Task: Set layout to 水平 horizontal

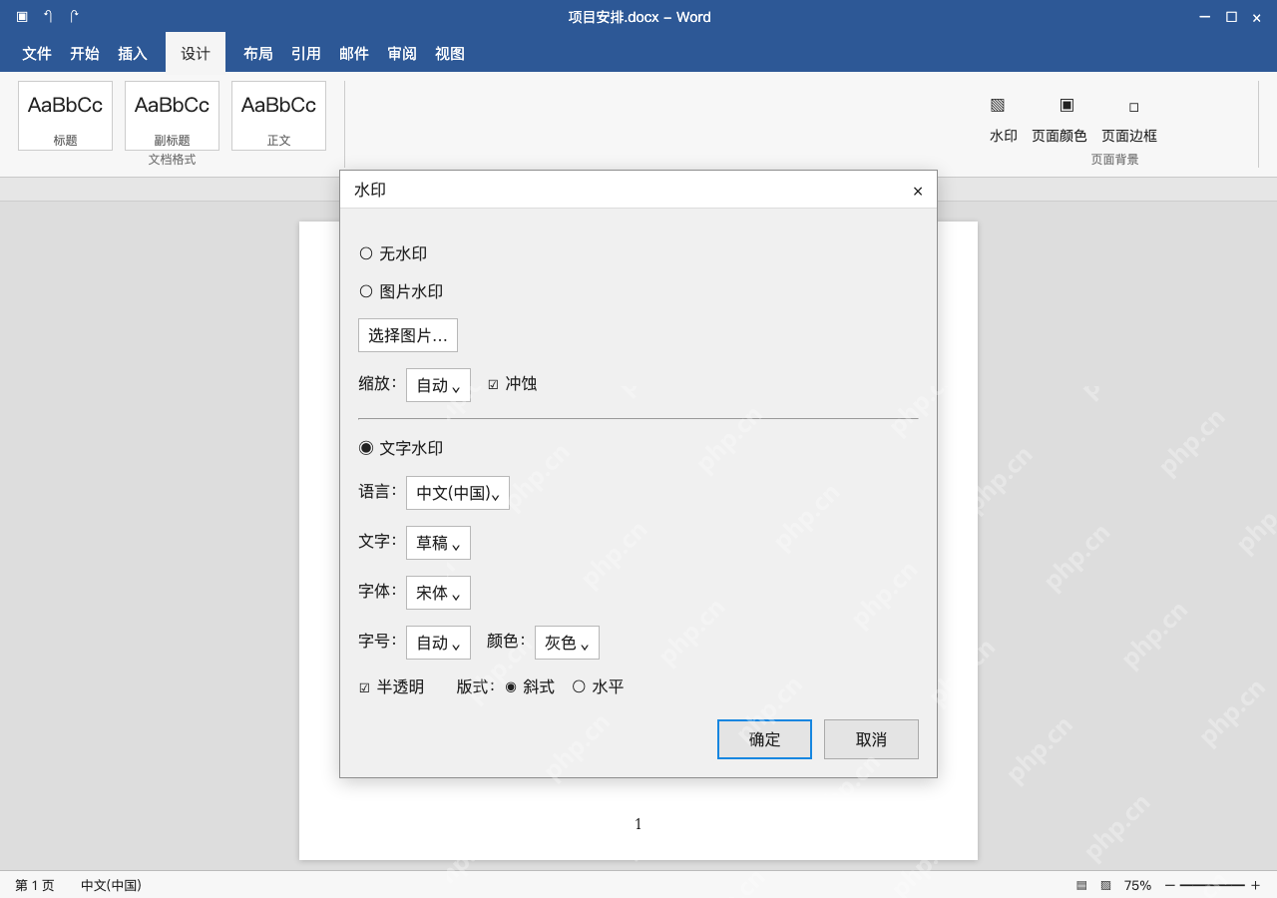Action: [x=598, y=687]
